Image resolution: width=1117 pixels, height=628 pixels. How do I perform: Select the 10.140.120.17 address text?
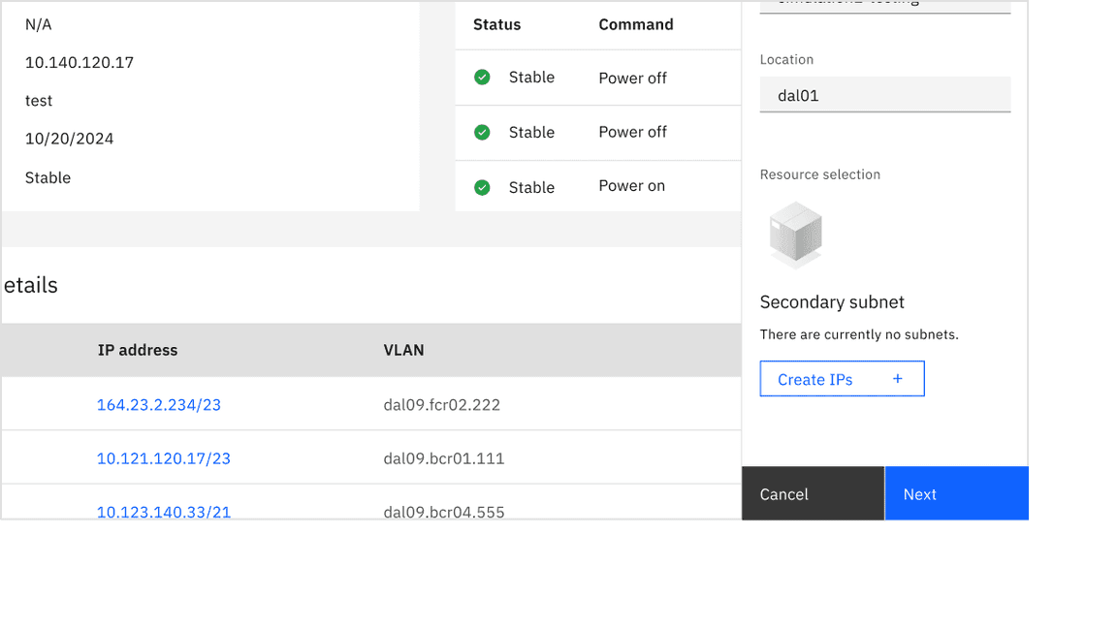tap(80, 63)
